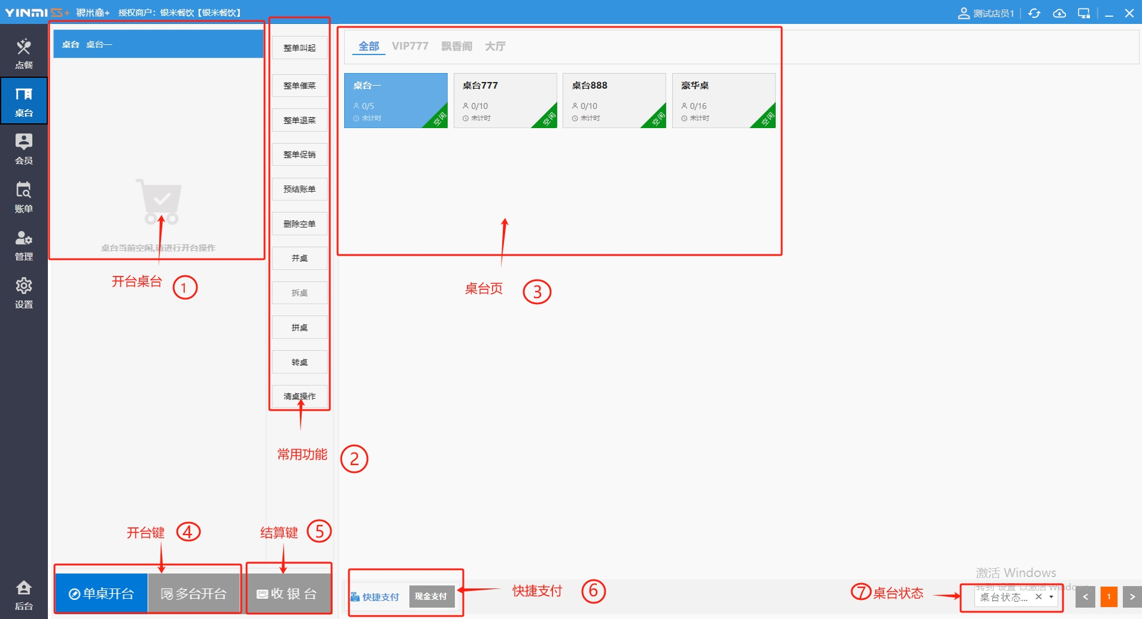Open the 测试店员1 user account menu

pyautogui.click(x=986, y=13)
